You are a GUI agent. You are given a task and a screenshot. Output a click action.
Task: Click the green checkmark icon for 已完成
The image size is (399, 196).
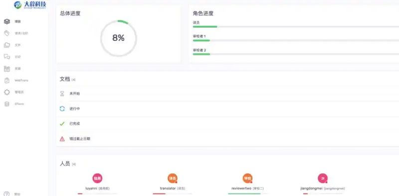[62, 124]
